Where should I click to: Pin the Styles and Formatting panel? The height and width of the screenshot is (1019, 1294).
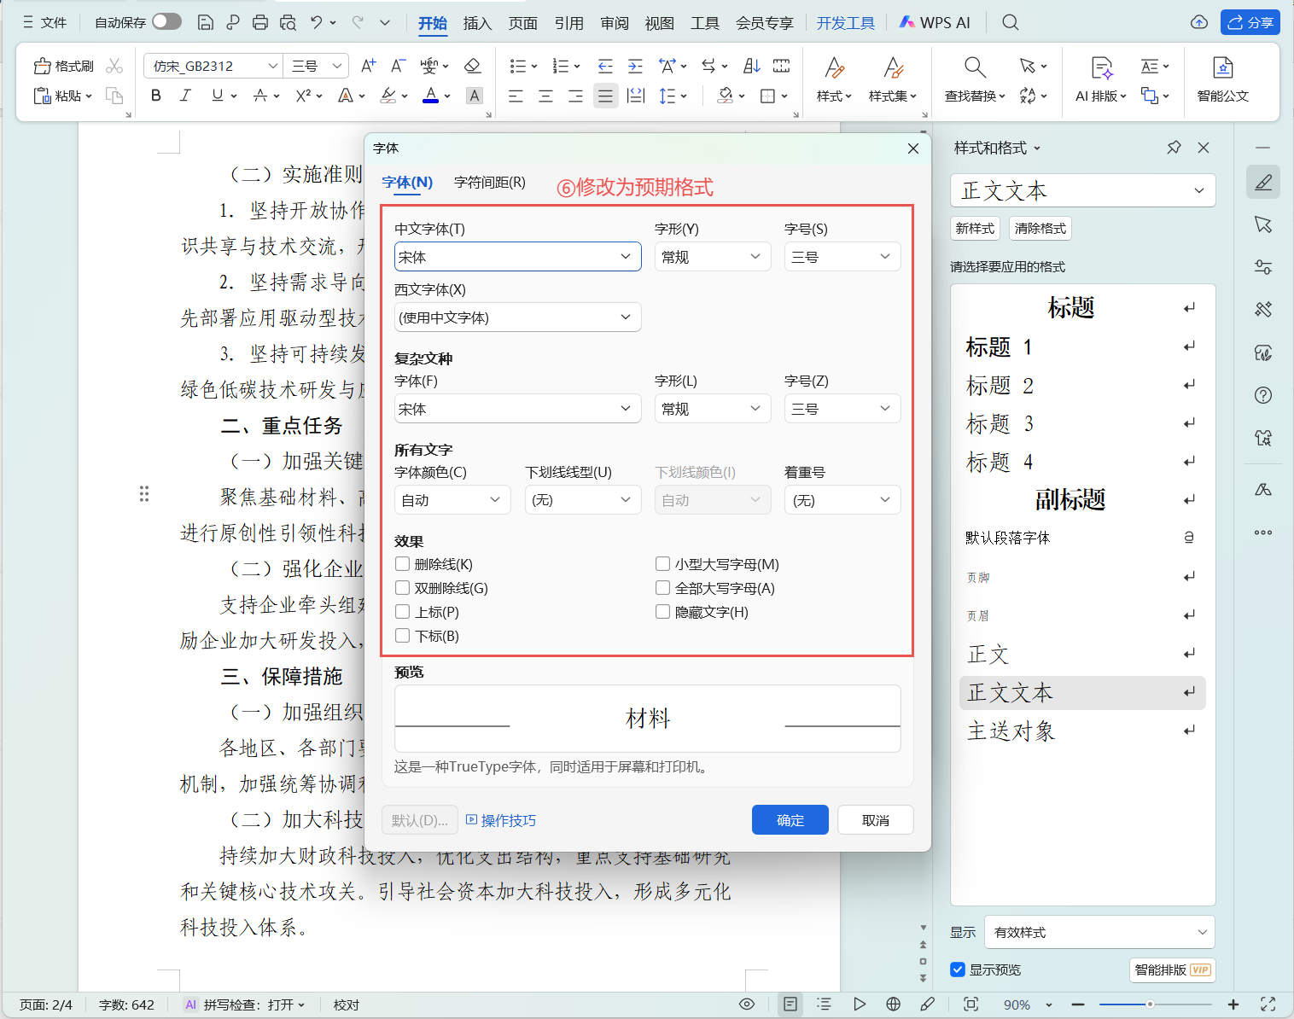(1174, 148)
